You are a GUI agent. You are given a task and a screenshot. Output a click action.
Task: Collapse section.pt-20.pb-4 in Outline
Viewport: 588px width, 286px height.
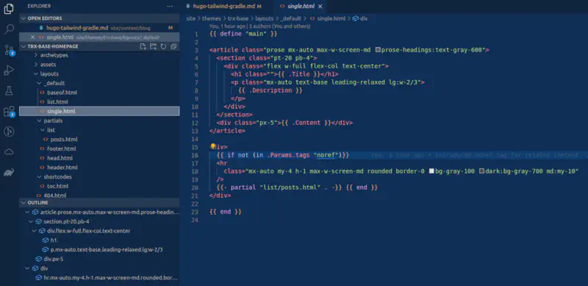pyautogui.click(x=31, y=221)
